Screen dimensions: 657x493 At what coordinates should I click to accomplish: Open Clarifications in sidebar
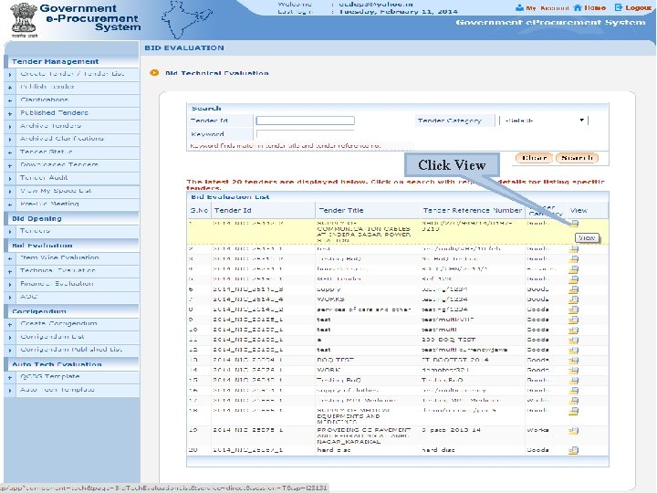[x=45, y=100]
